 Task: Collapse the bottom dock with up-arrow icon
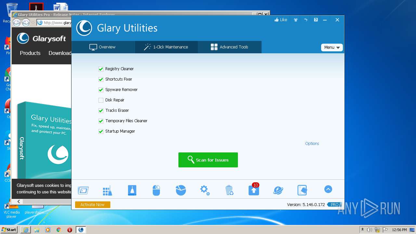(x=328, y=189)
